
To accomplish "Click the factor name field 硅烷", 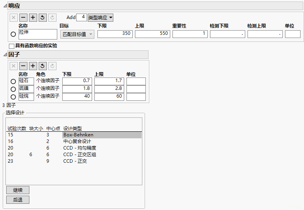I will pos(26,97).
